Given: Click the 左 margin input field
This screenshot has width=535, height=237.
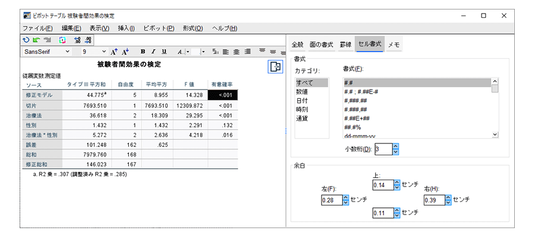Looking at the screenshot, I should coord(331,200).
